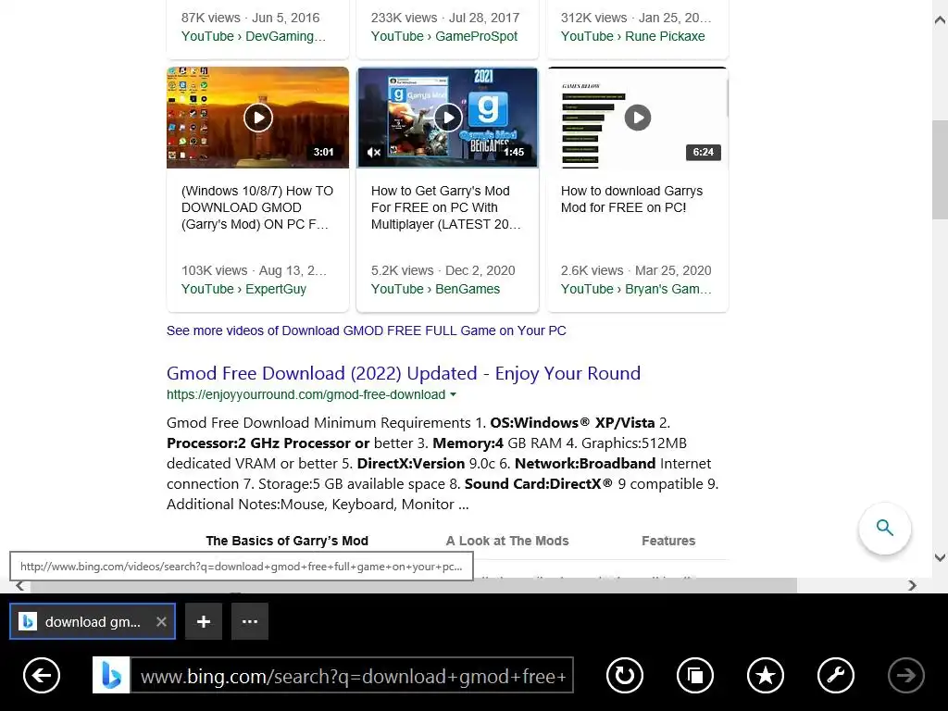Unmute the BenGames video preview
This screenshot has height=711, width=948.
tap(374, 153)
